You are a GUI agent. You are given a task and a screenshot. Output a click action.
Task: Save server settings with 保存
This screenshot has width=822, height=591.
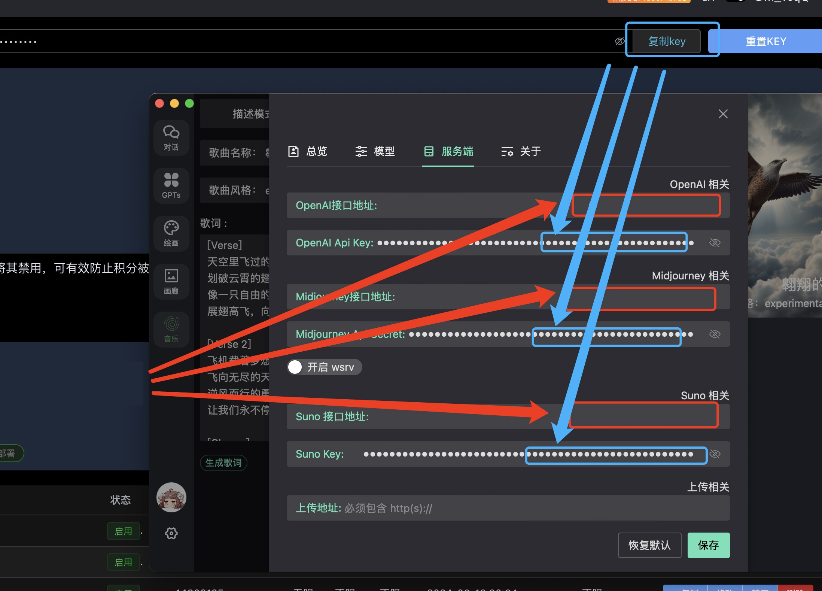tap(708, 545)
